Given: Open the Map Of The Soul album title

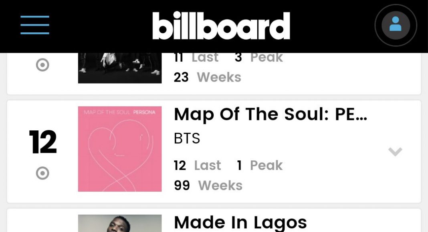Looking at the screenshot, I should 270,115.
